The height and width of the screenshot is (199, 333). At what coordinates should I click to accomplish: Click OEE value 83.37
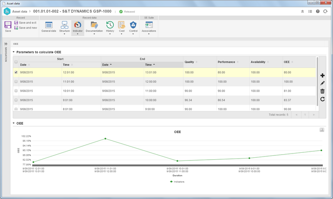tap(288, 100)
